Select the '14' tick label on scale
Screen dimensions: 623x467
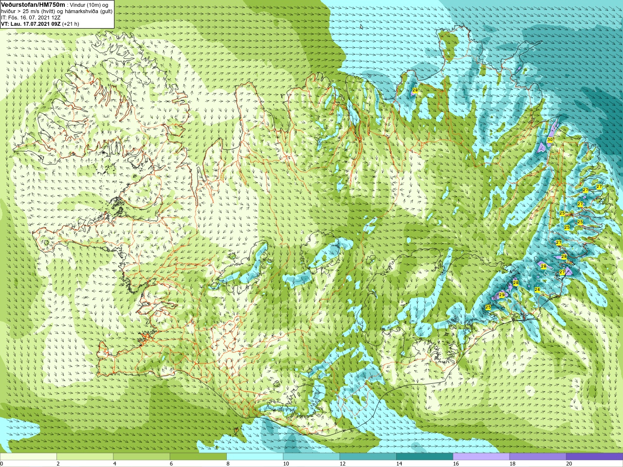tap(399, 464)
